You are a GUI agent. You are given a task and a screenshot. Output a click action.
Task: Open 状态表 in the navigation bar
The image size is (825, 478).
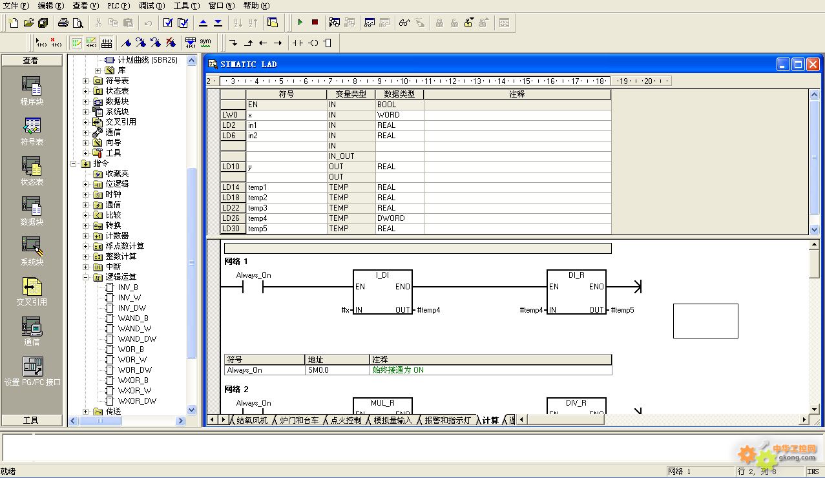32,171
